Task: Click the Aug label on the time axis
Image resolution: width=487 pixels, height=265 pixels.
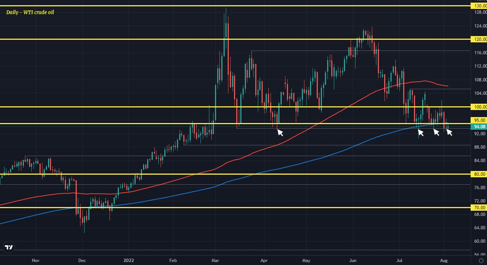Action: [443, 261]
